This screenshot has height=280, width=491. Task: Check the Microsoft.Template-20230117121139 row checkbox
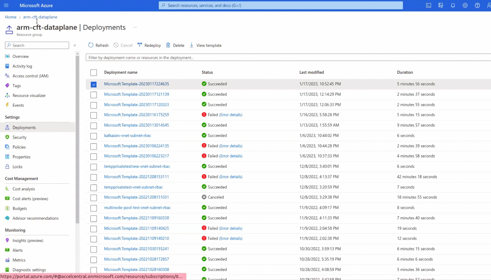(x=94, y=95)
